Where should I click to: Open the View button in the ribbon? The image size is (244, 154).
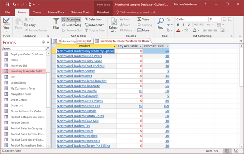(6, 25)
